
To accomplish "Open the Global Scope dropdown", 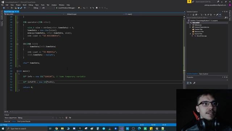I will (95, 14).
